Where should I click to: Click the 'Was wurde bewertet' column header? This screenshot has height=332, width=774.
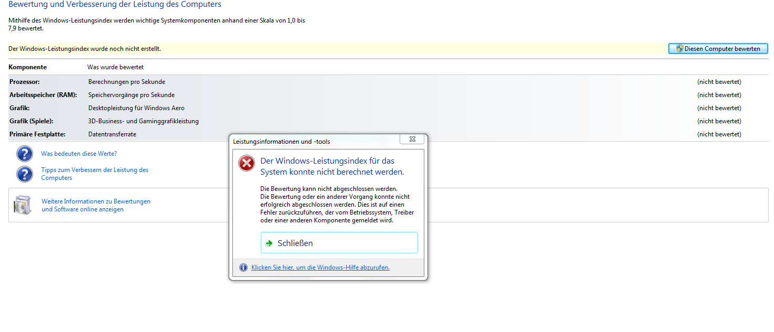coord(115,67)
